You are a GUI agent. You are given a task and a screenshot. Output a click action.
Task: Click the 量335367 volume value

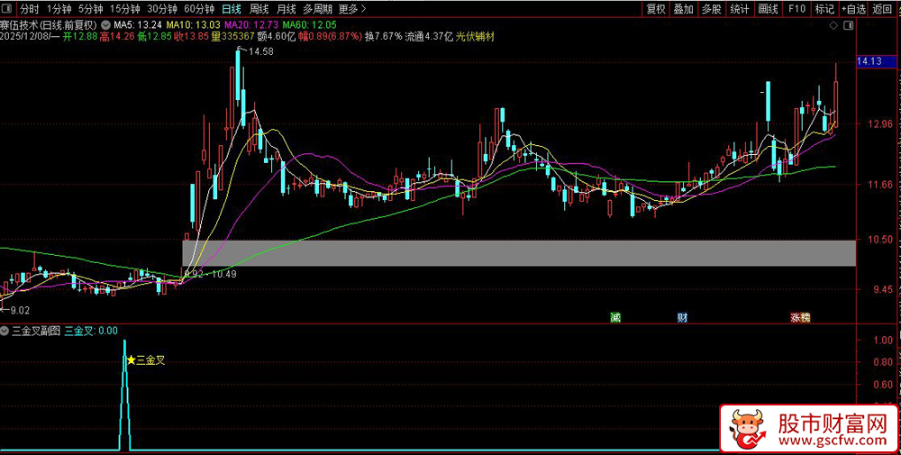pos(232,36)
